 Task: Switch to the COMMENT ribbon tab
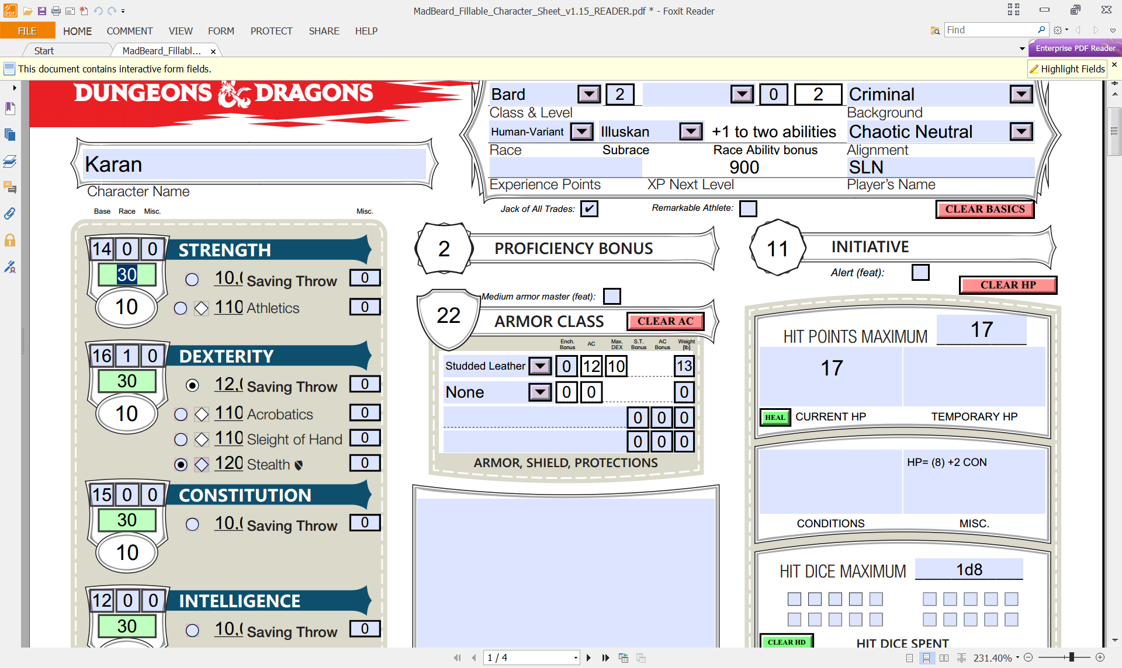tap(130, 31)
